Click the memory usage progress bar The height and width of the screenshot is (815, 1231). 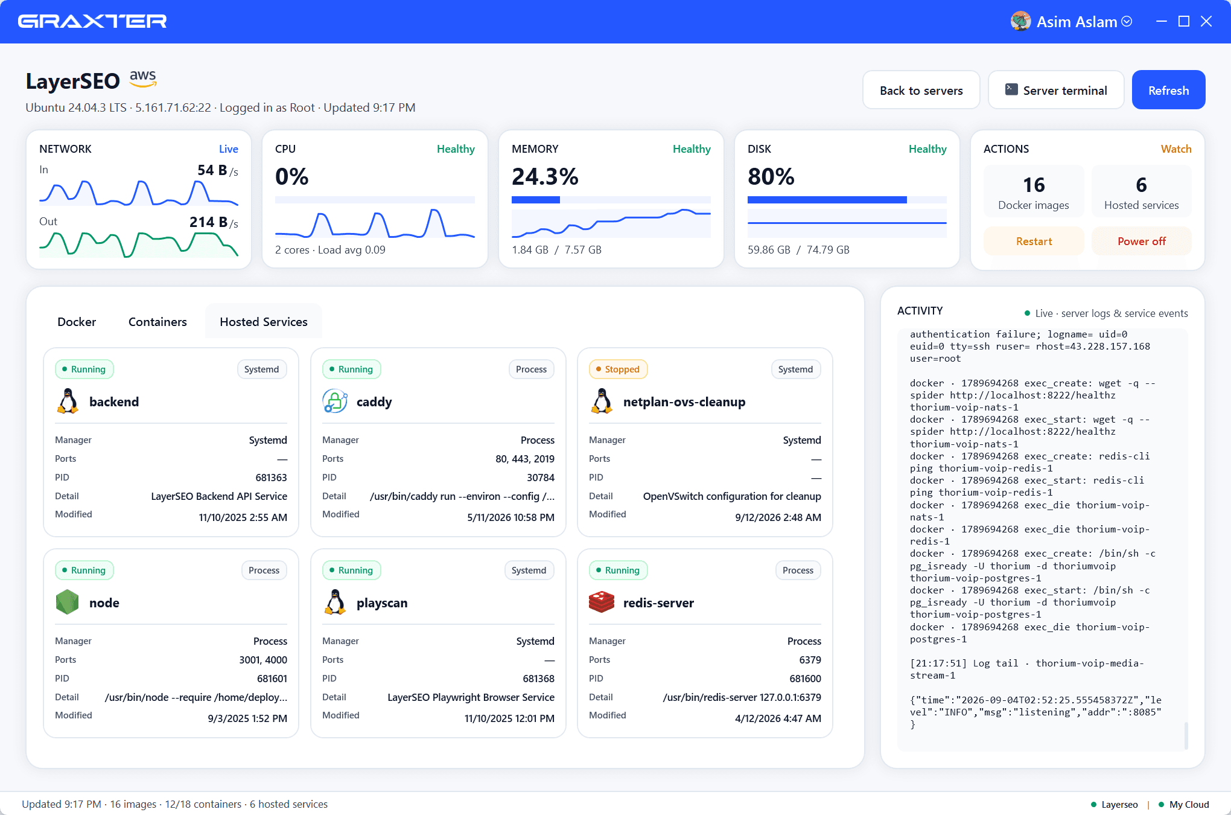click(611, 200)
